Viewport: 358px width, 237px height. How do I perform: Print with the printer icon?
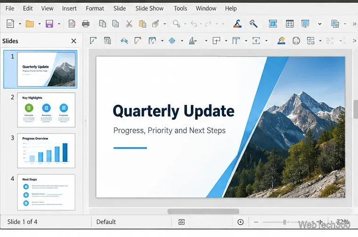[86, 24]
